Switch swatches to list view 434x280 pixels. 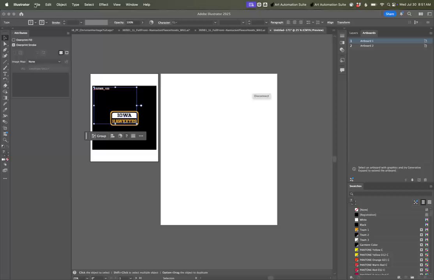coord(423,202)
